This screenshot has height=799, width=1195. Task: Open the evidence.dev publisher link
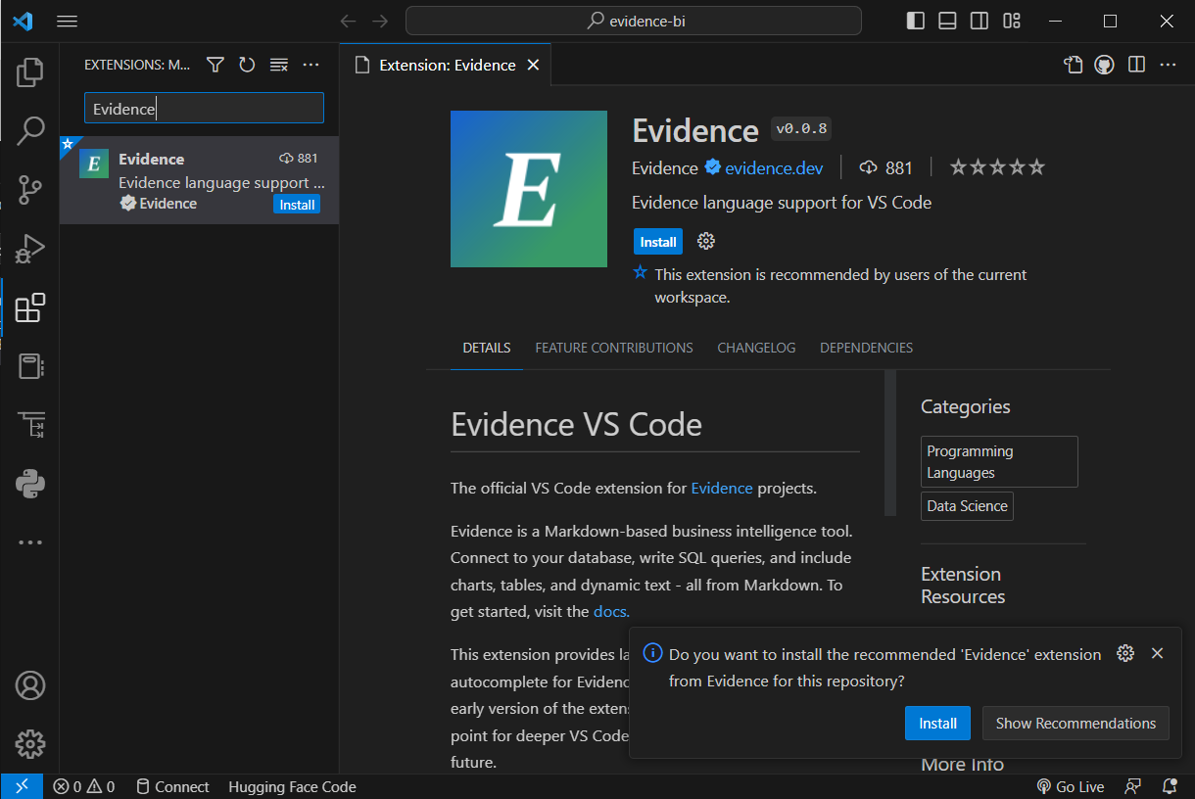point(774,167)
